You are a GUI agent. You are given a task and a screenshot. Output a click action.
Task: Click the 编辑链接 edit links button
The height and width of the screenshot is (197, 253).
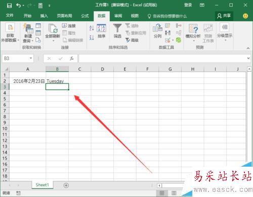pos(73,40)
